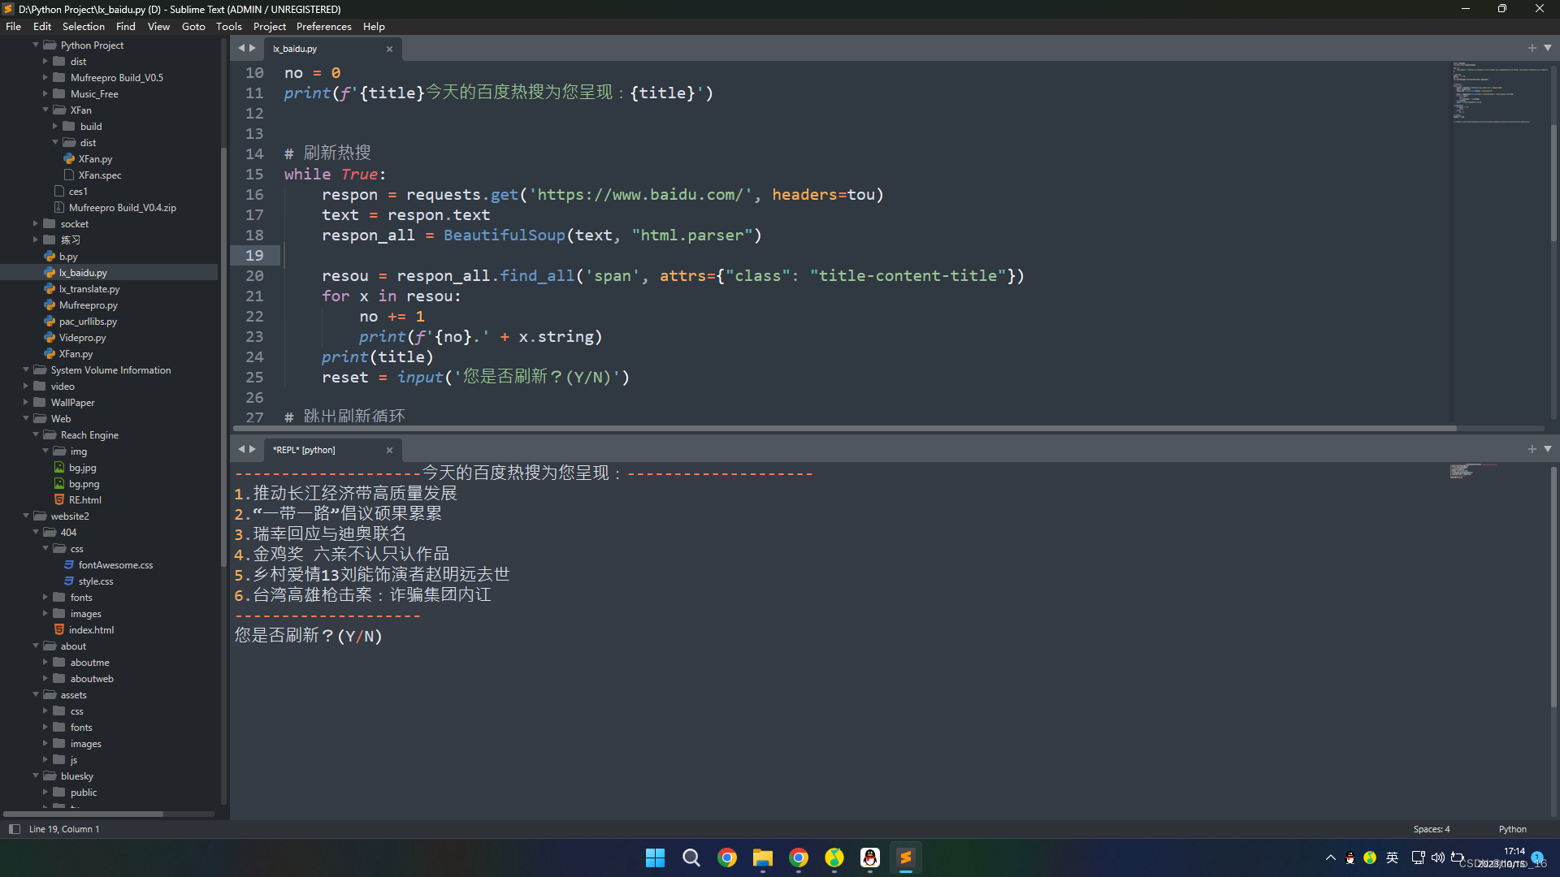Open ces1 file in sidebar
The height and width of the screenshot is (877, 1560).
[77, 192]
